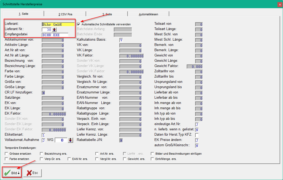Enable the Vergl.Nr. ers. checkbox
The height and width of the screenshot is (180, 283).
pos(97,159)
